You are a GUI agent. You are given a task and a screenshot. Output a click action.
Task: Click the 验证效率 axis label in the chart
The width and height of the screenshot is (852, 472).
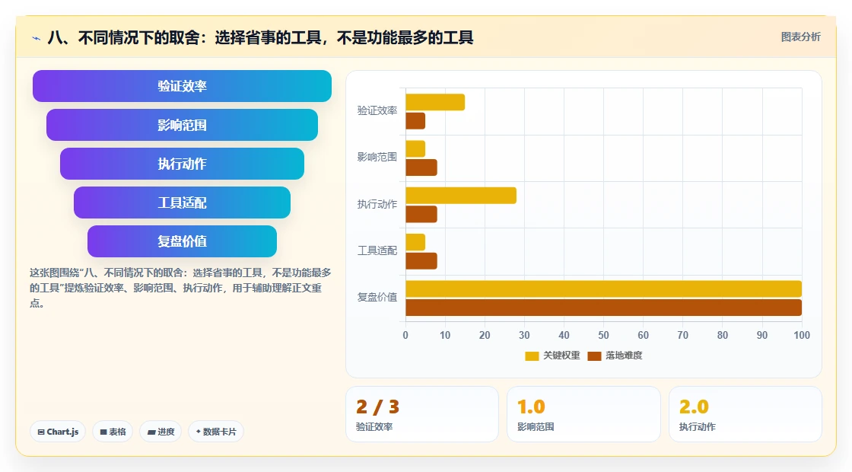[x=377, y=111]
